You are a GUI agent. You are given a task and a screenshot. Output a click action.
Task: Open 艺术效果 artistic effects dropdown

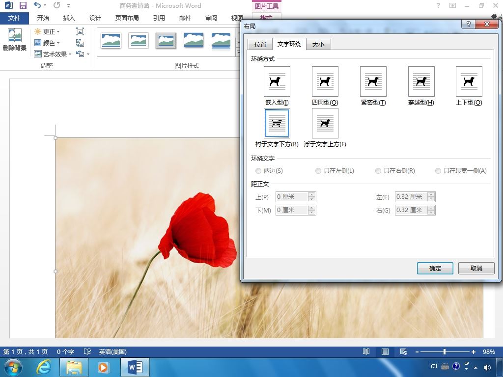(x=53, y=54)
